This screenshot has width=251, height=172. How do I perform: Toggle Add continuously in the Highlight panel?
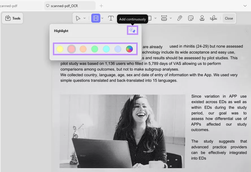click(x=132, y=30)
